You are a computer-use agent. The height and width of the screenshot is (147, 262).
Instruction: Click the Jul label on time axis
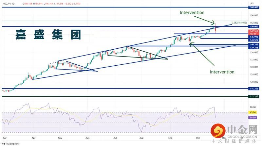tap(115, 138)
